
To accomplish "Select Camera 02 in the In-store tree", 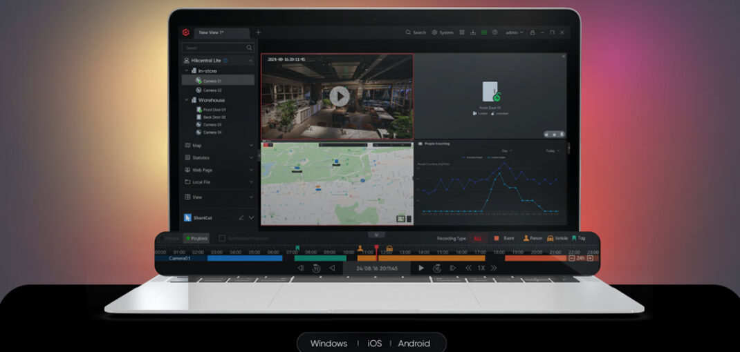I will (x=212, y=90).
